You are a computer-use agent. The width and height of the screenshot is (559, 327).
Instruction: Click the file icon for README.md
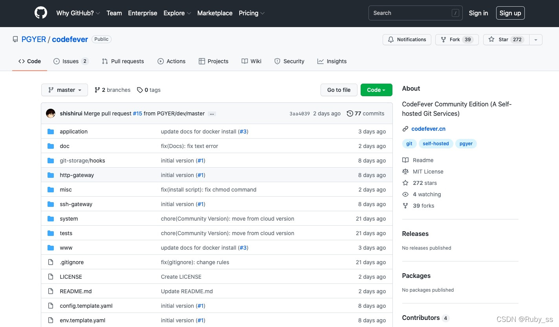pos(51,291)
